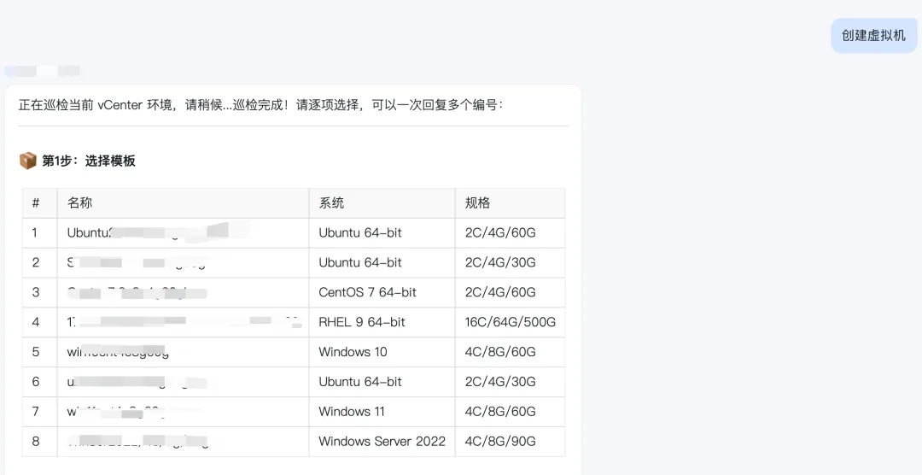Click the 系统 column header
This screenshot has width=922, height=475.
[x=331, y=203]
